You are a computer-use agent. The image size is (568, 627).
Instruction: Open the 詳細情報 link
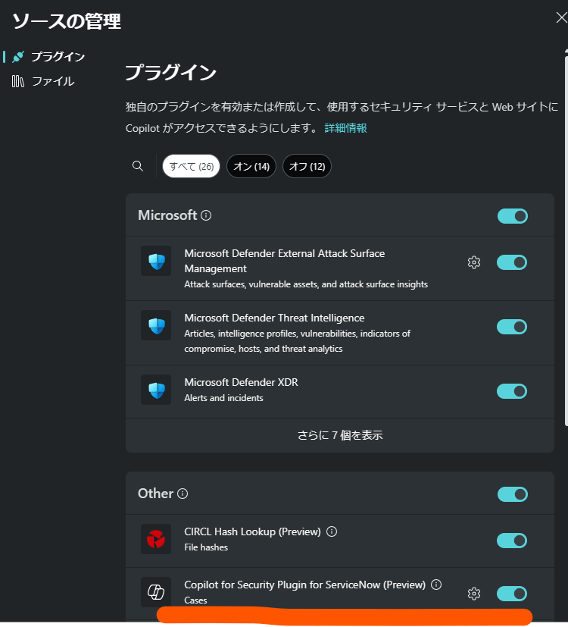click(x=345, y=128)
